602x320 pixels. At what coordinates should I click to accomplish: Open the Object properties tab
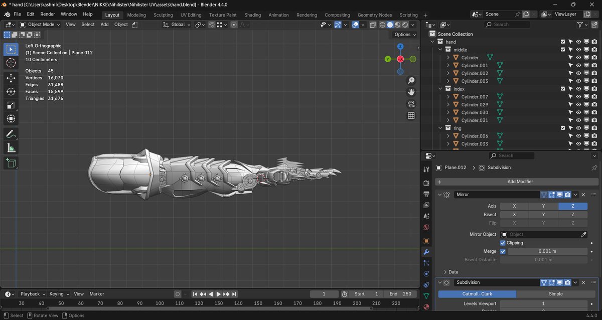pyautogui.click(x=426, y=241)
